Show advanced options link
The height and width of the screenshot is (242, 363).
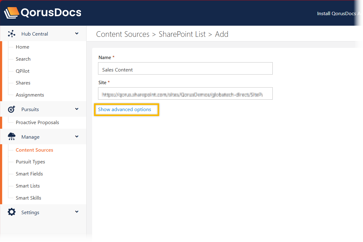tap(124, 110)
